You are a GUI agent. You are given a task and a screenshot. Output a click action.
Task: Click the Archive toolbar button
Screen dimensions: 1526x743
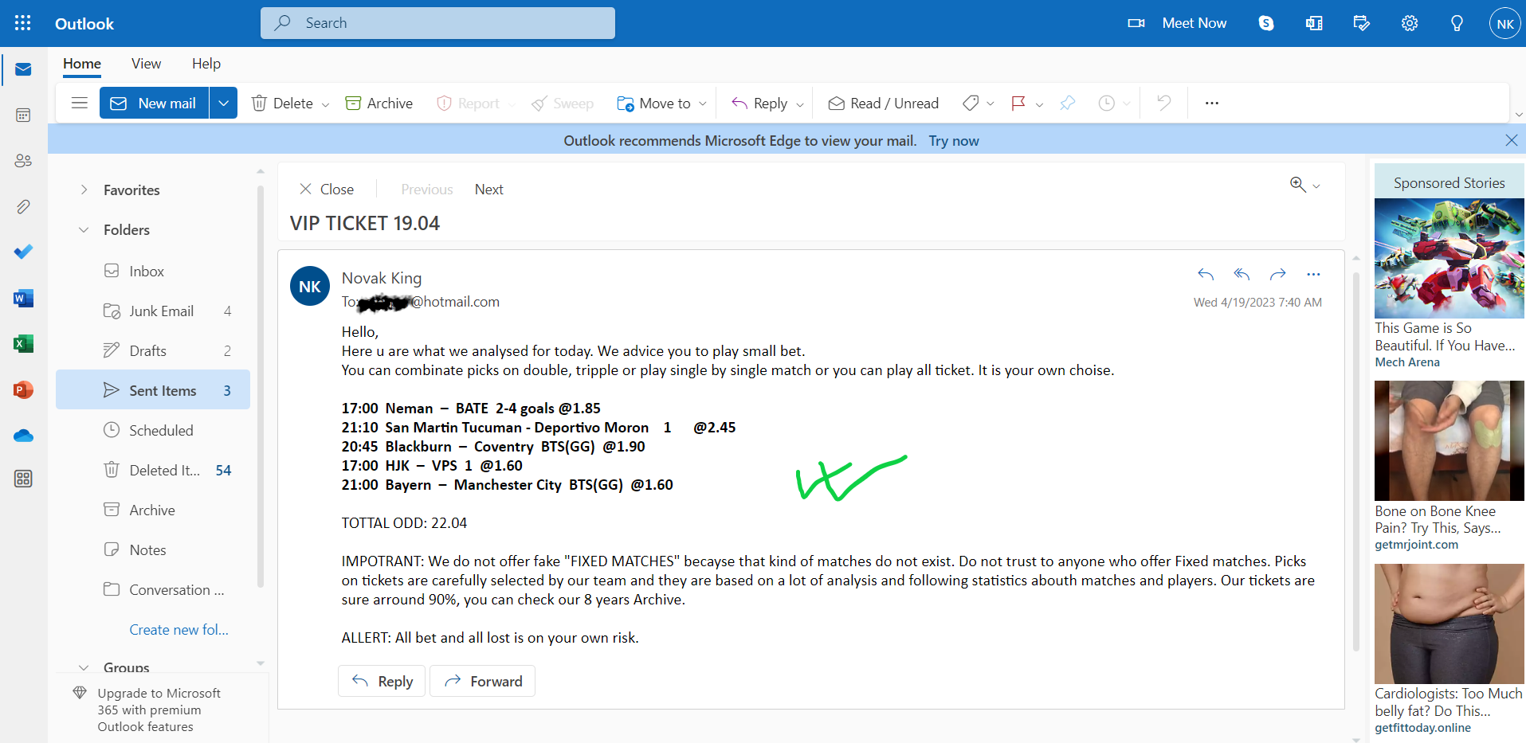(x=379, y=103)
